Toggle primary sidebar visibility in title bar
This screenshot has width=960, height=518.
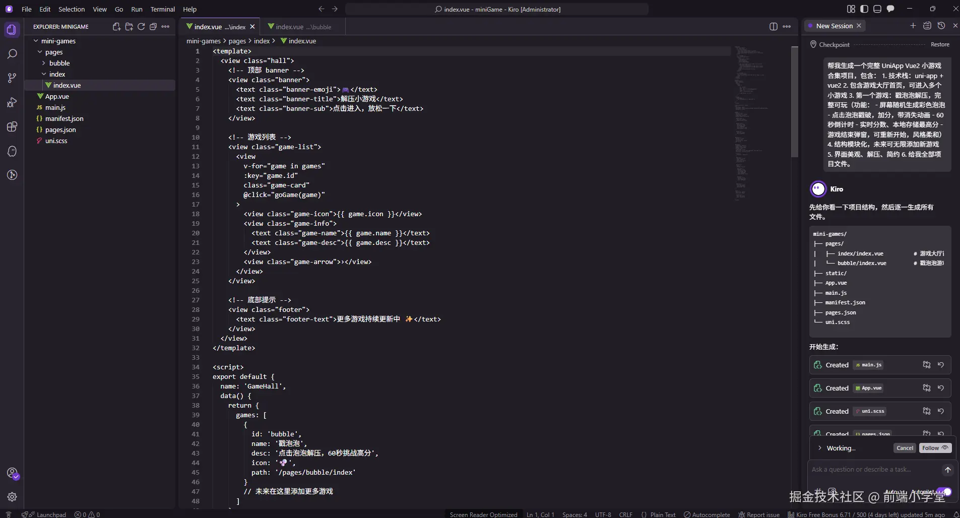864,9
